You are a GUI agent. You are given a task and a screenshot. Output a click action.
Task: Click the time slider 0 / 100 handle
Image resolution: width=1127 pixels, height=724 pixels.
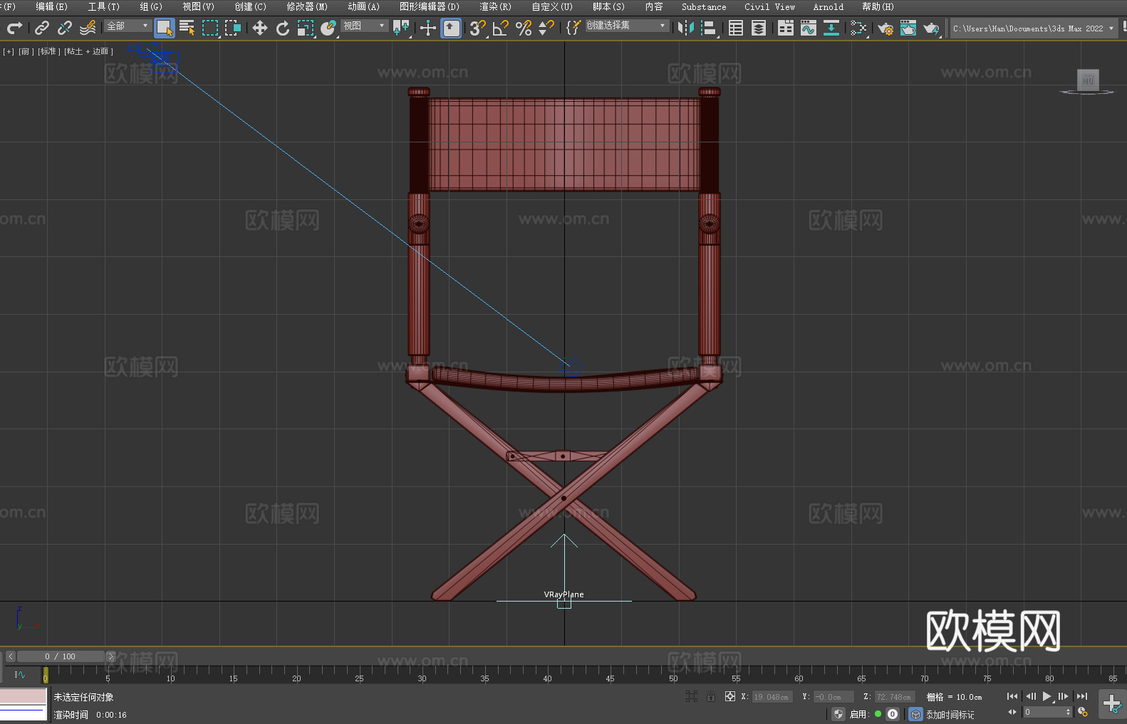pos(61,656)
